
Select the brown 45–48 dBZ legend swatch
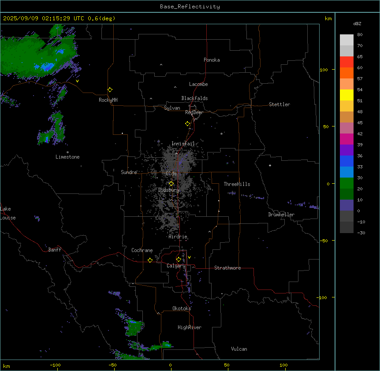click(x=346, y=117)
